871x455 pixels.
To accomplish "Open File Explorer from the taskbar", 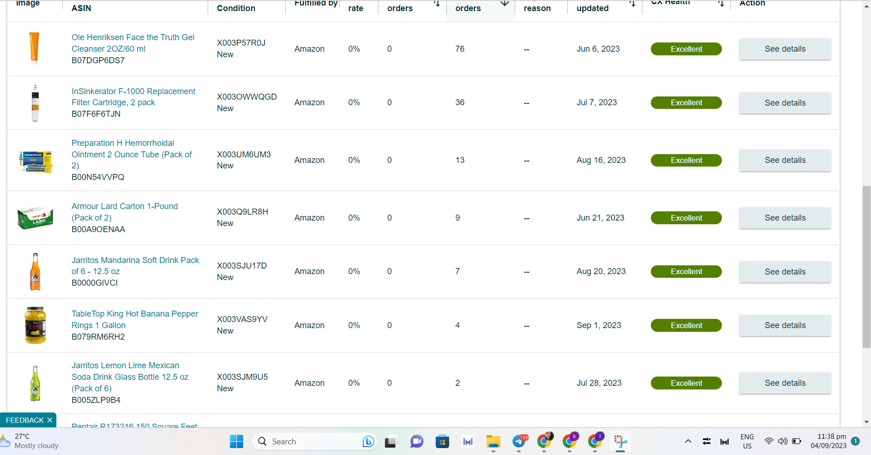I will point(493,442).
